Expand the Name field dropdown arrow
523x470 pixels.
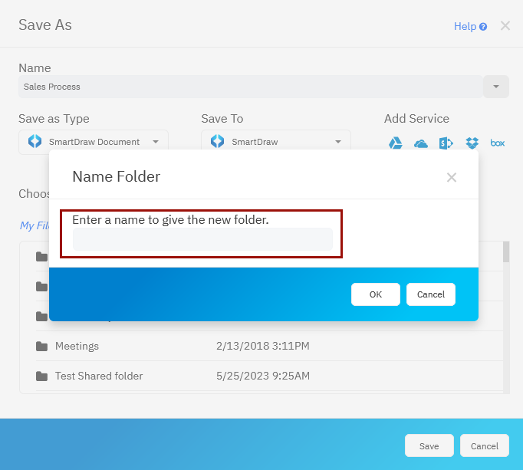pos(495,87)
